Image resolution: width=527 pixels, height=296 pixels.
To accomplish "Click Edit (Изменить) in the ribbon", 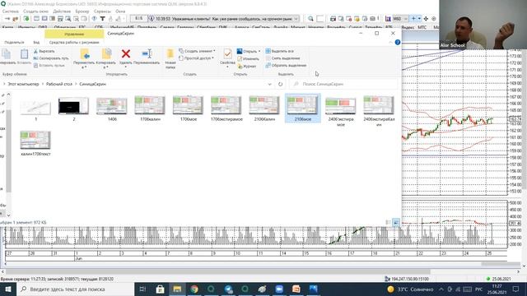I will click(248, 58).
